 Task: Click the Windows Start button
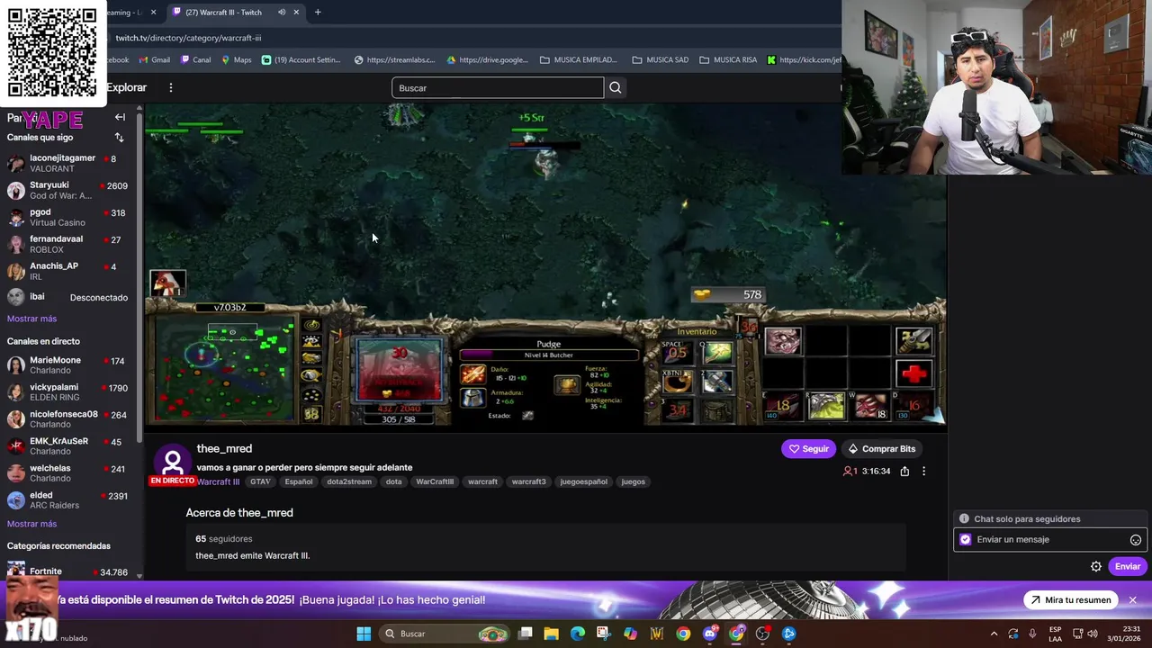[x=364, y=634]
